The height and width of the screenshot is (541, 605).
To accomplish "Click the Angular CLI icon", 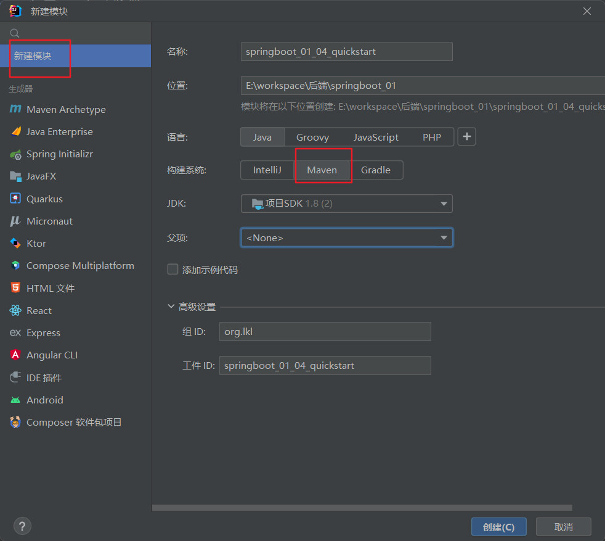I will click(15, 355).
